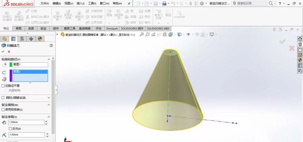This screenshot has width=303, height=142.
Task: Click the Home icon in right task pane
Action: [300, 39]
